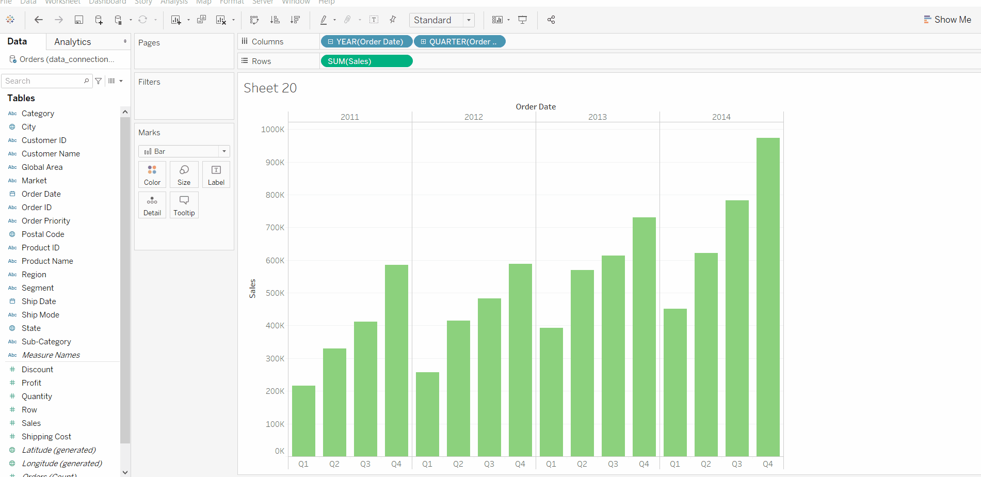Select the Sub-Category field

[46, 342]
